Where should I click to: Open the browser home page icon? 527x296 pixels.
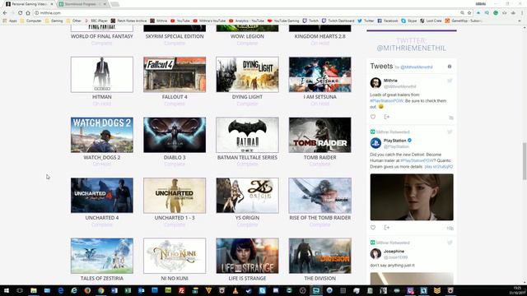(x=28, y=13)
